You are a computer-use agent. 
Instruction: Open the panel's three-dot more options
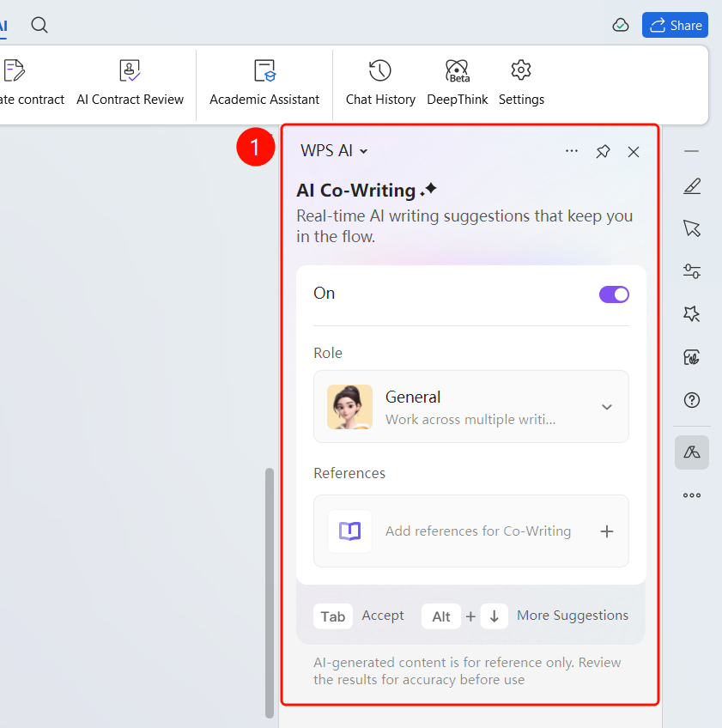coord(572,151)
